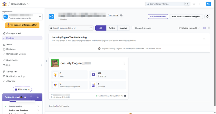Open organization selector dropdown
The image size is (216, 114).
point(22,17)
